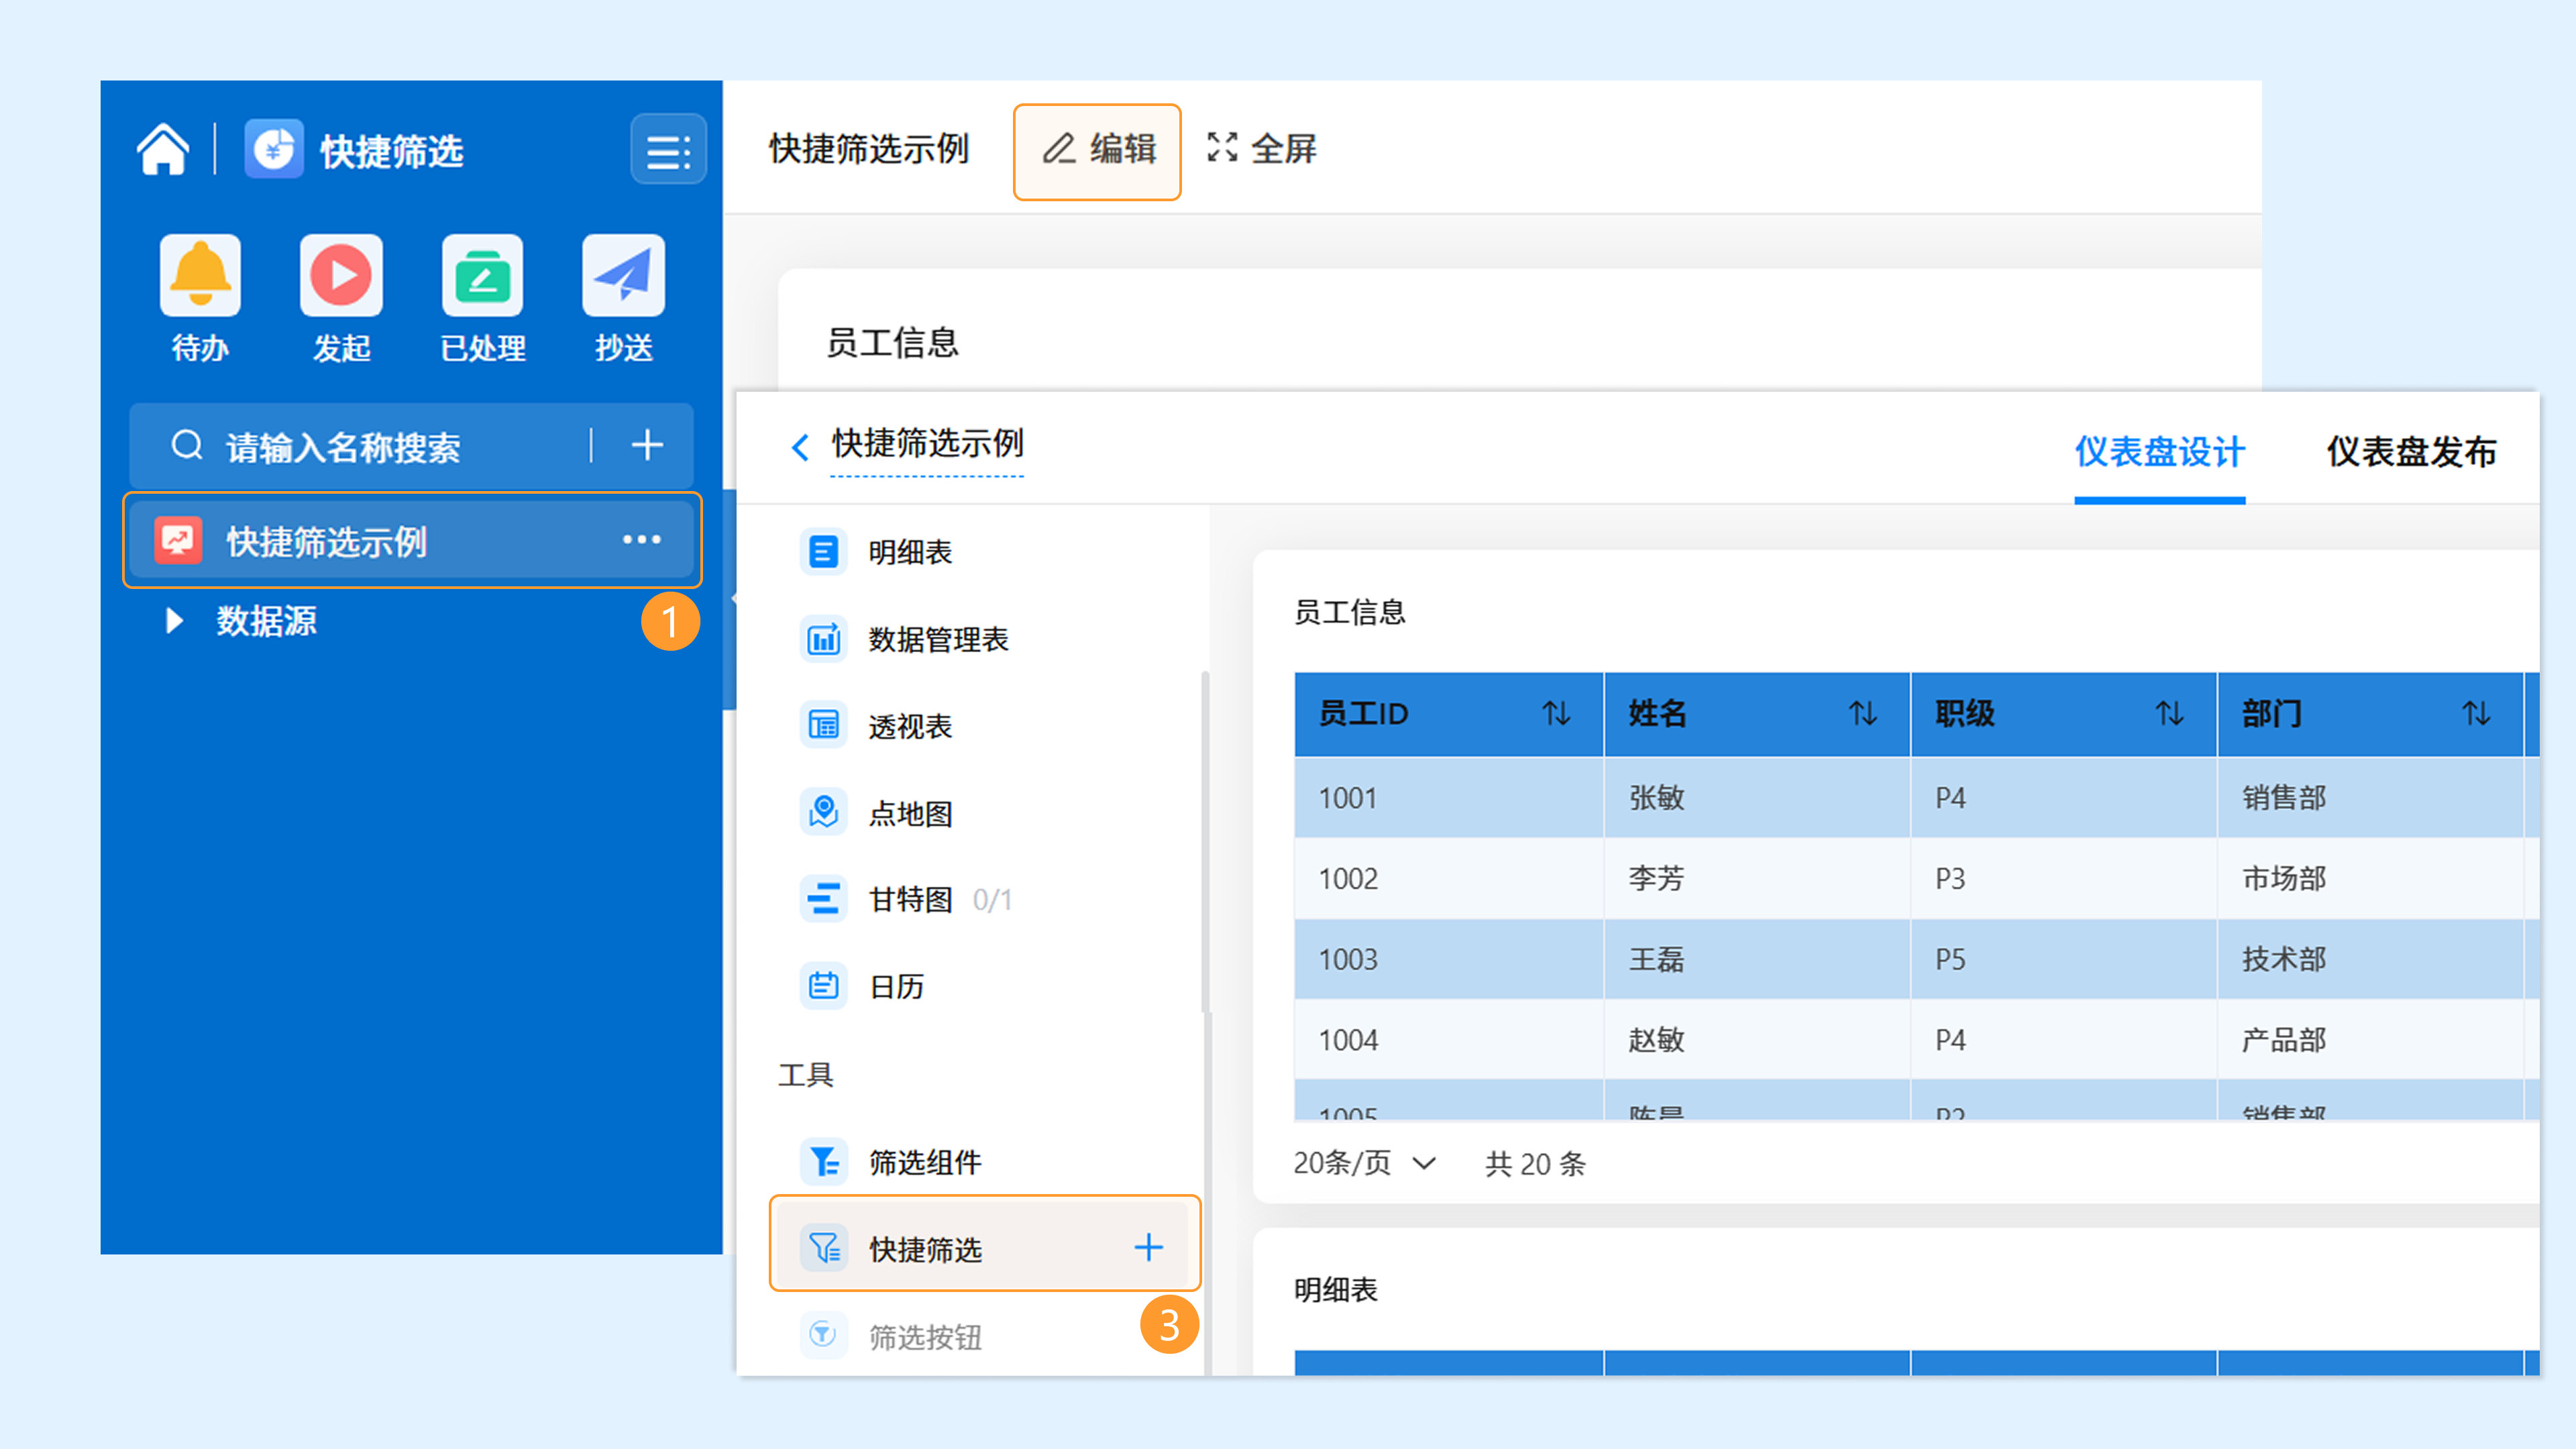
Task: Select the 明细表 component icon
Action: pyautogui.click(x=823, y=551)
